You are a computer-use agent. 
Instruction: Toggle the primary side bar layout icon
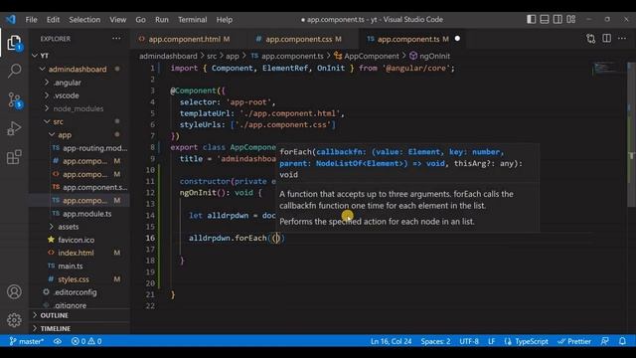pos(531,19)
